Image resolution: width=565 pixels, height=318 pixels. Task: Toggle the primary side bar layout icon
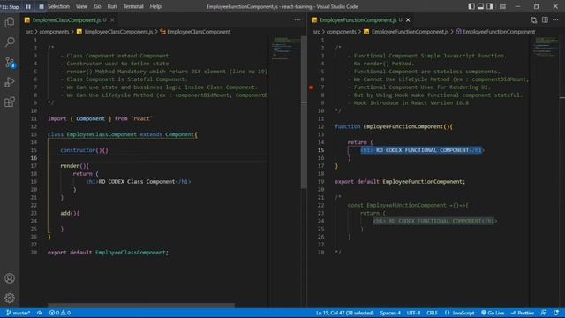471,6
